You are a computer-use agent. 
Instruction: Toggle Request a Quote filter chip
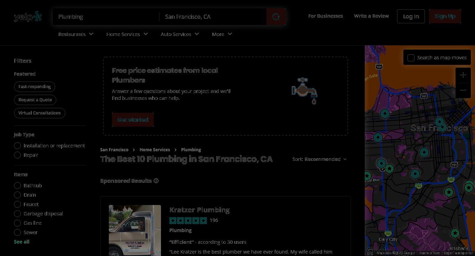click(x=35, y=100)
